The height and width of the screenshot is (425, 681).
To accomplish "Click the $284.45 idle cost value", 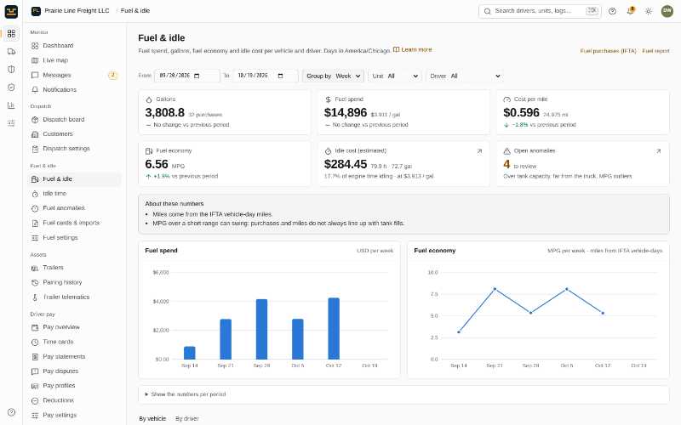I will tap(346, 164).
